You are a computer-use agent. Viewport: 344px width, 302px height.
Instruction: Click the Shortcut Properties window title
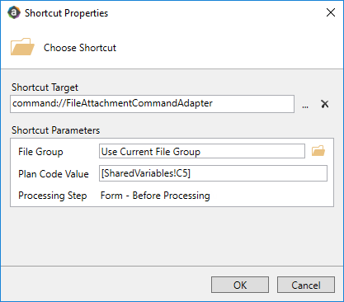tap(67, 13)
